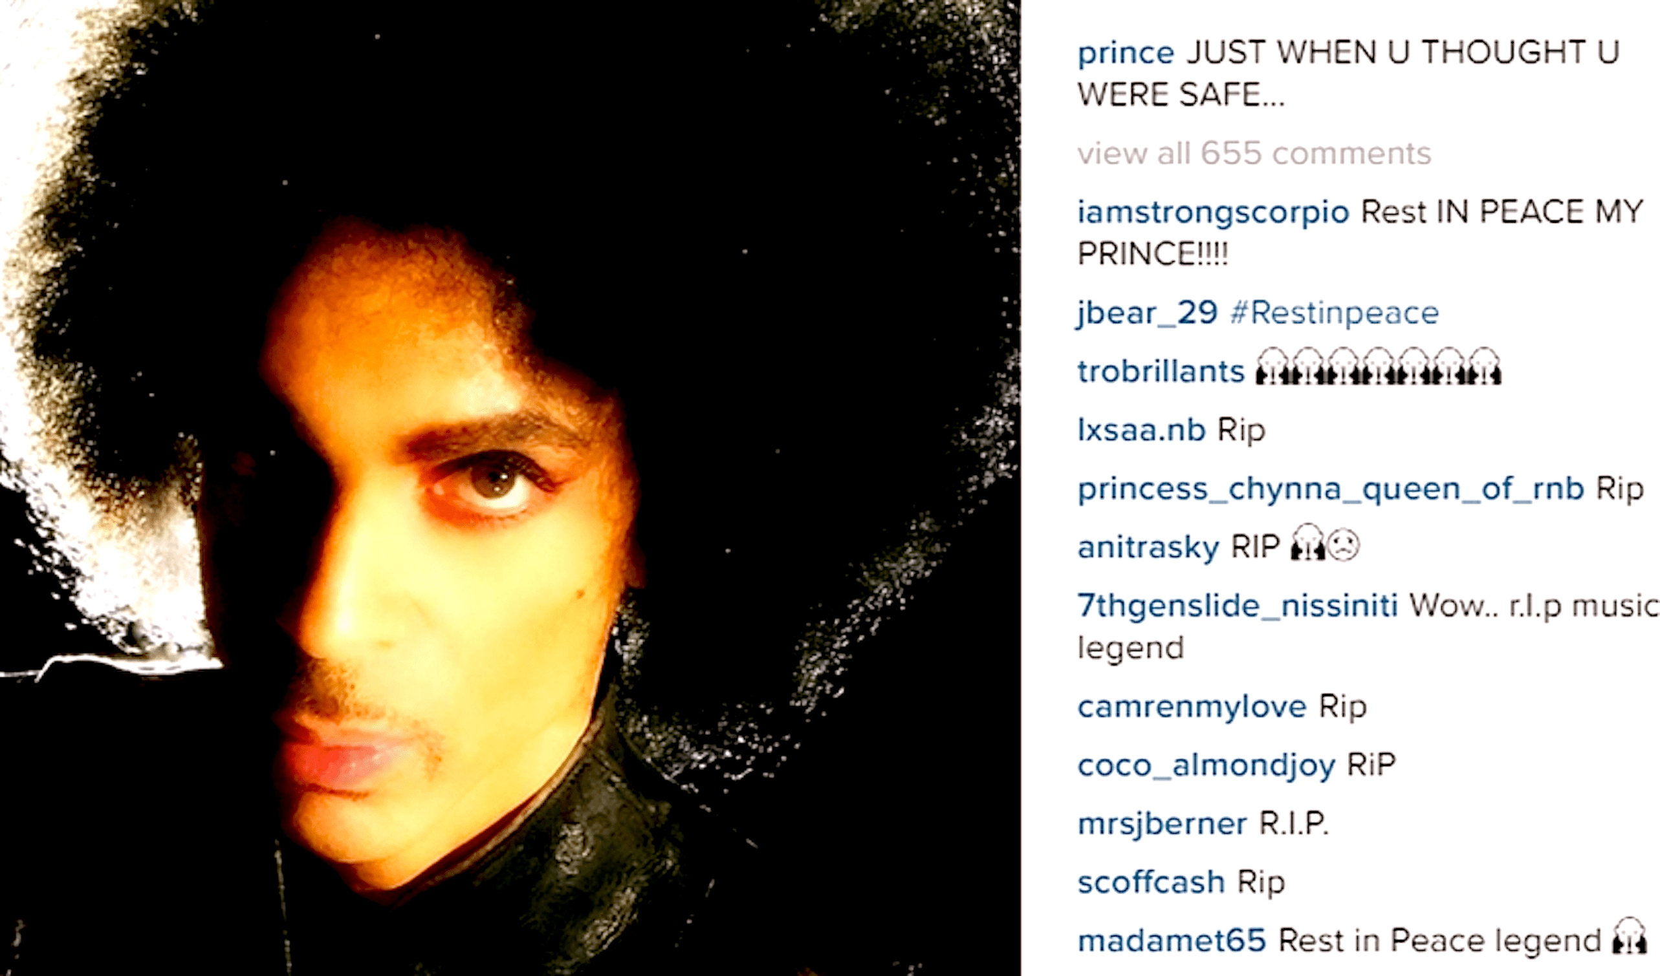Viewport: 1660px width, 976px height.
Task: Click the crying emojis in trobrillants comment
Action: 1378,366
